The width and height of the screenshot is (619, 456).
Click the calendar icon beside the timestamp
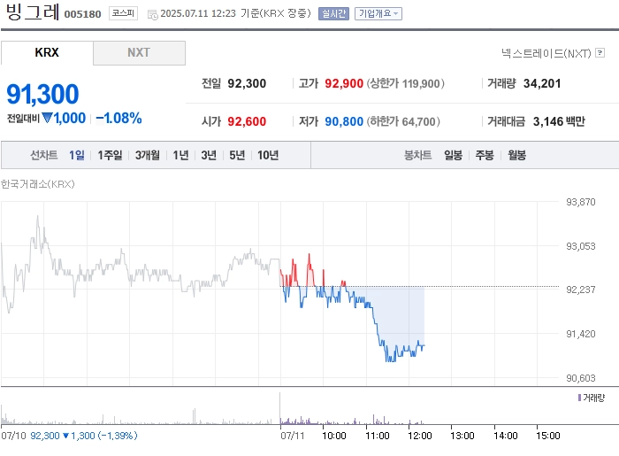click(152, 15)
